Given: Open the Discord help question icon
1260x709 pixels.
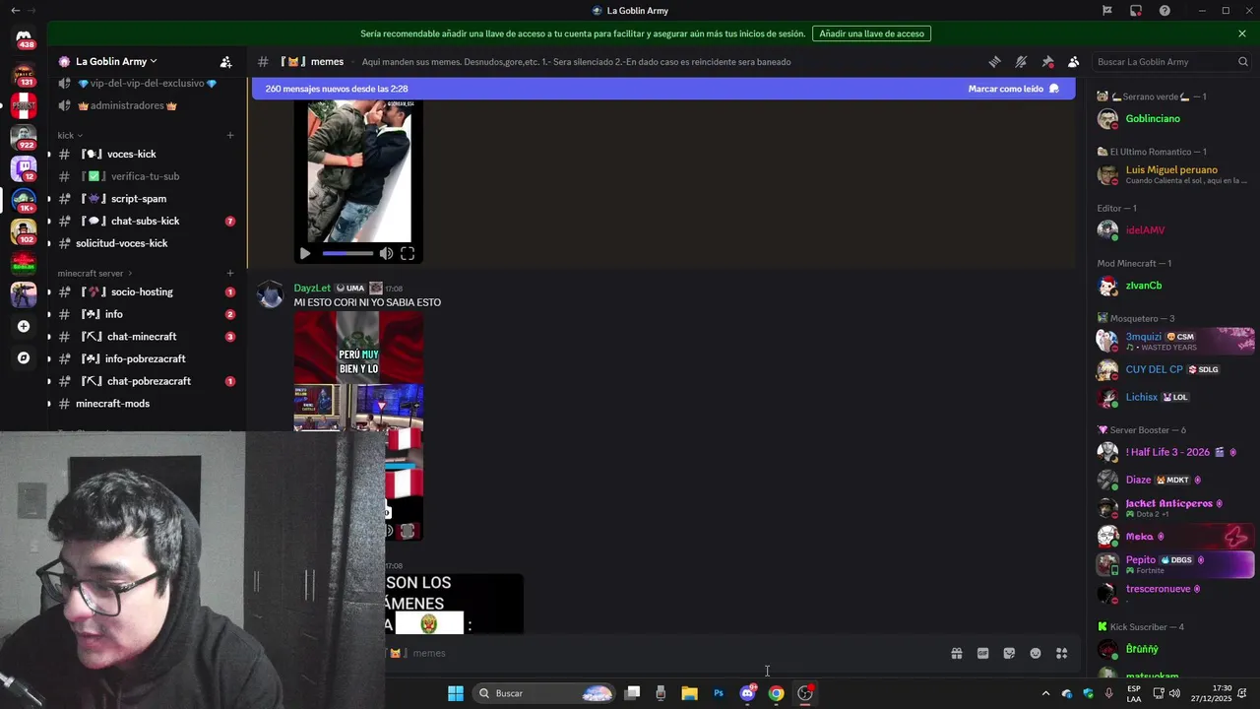Looking at the screenshot, I should click(x=1165, y=11).
